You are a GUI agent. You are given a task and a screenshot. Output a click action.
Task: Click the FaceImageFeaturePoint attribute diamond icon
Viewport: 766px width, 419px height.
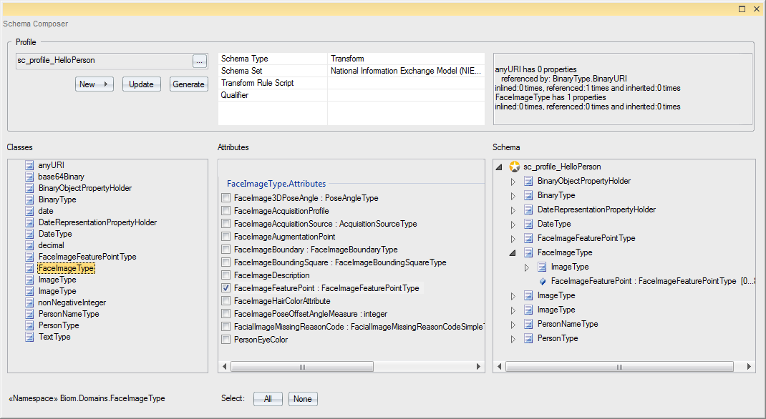click(543, 281)
